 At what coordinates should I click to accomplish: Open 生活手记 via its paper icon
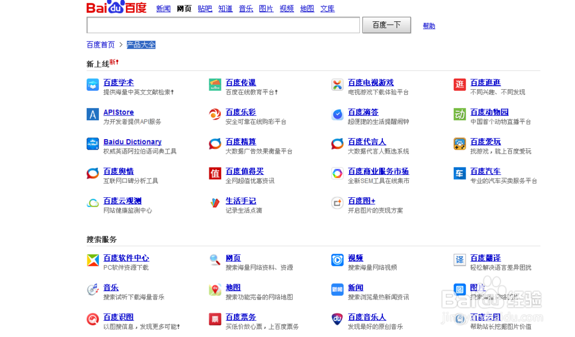pyautogui.click(x=214, y=202)
